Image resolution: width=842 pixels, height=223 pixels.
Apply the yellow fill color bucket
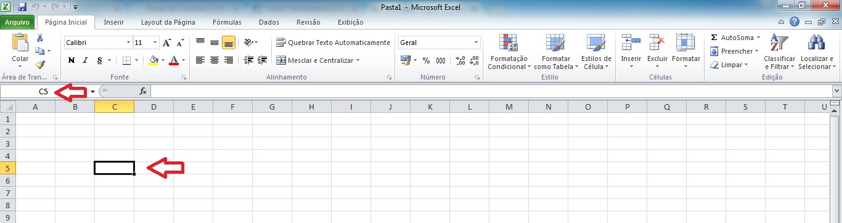point(153,60)
